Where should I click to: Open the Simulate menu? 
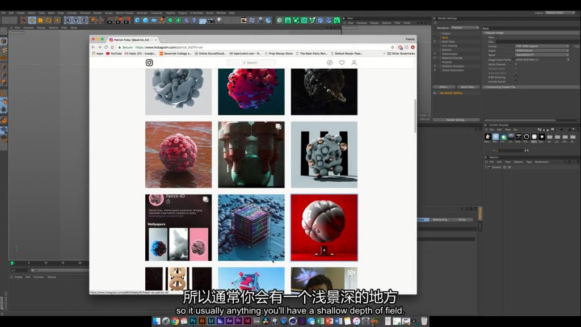[x=85, y=13]
